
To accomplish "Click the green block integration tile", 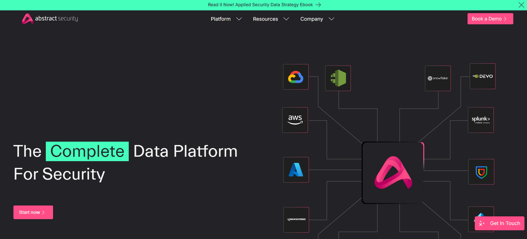I will click(x=338, y=78).
